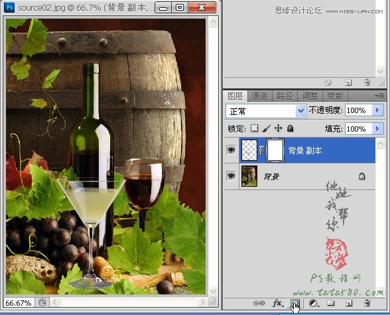390x315 pixels.
Task: Click the document scroll down arrow
Action: [213, 291]
